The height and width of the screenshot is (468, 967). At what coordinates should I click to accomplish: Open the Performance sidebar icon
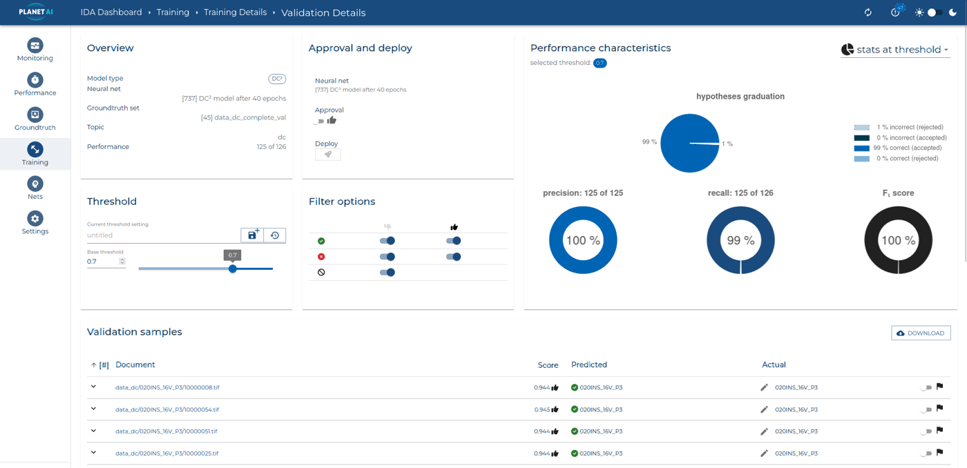pyautogui.click(x=35, y=80)
